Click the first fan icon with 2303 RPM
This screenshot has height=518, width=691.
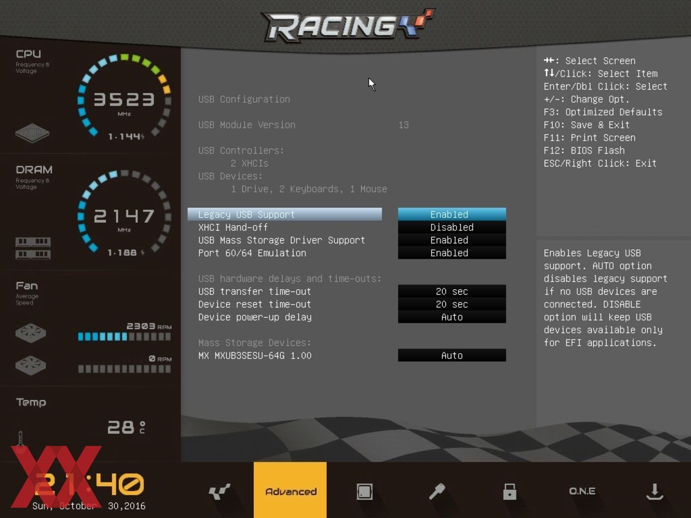(30, 333)
